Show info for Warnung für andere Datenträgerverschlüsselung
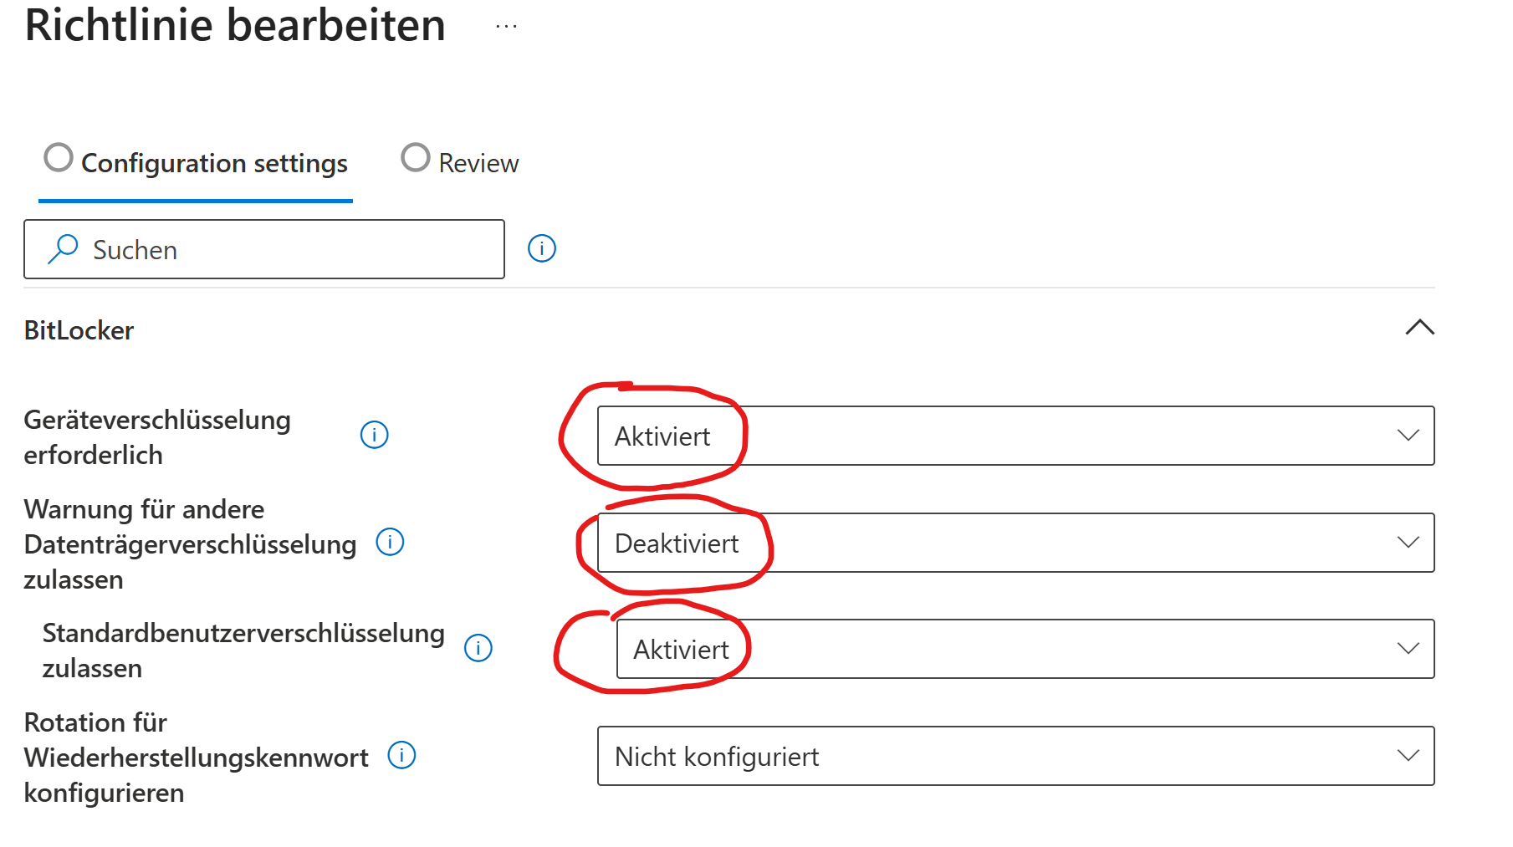1513x847 pixels. (x=390, y=543)
